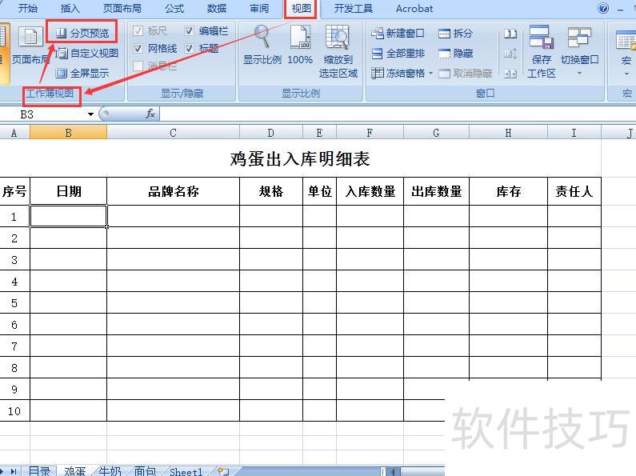Screen dimensions: 636x476
Task: Click the fx insert function button
Action: [x=150, y=114]
